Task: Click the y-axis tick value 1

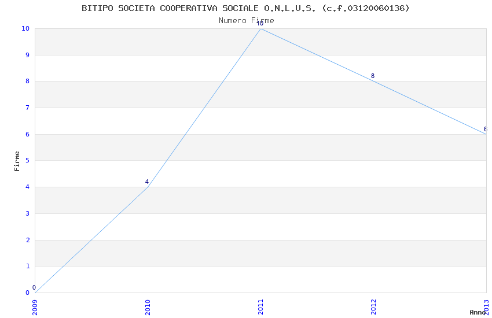Action: [x=28, y=267]
